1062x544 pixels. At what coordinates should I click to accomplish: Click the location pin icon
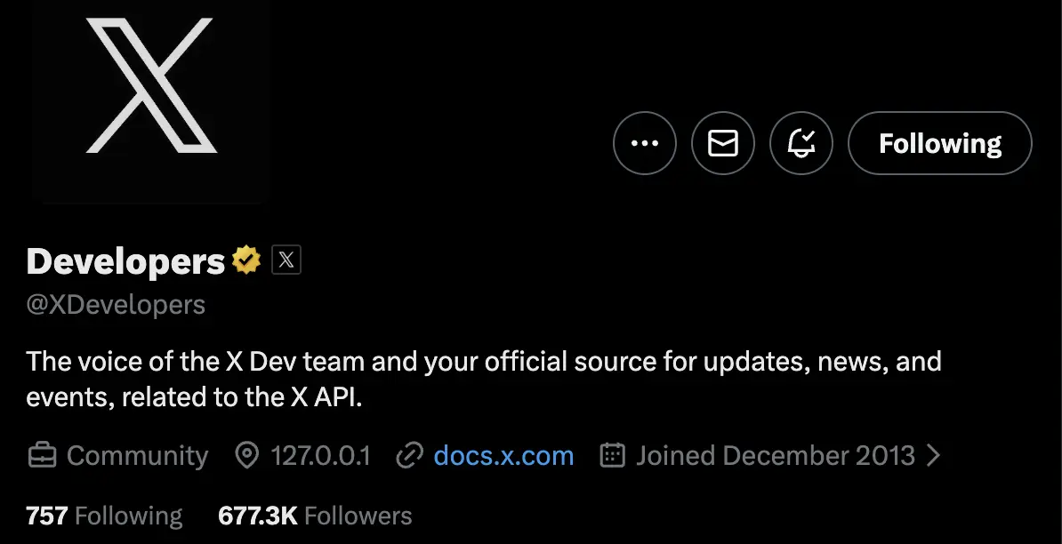point(246,456)
